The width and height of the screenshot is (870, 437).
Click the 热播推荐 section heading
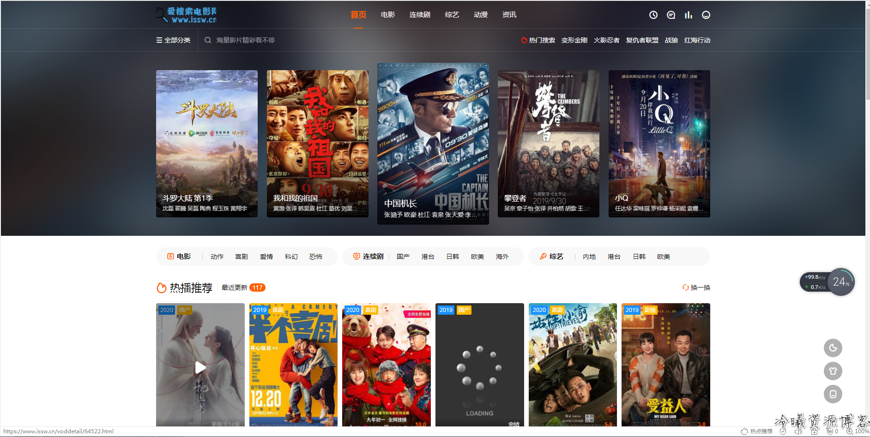pyautogui.click(x=191, y=288)
